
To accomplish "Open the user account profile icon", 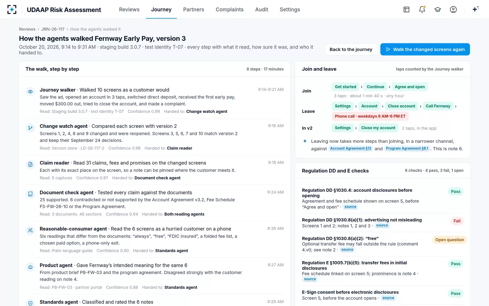I will click(x=453, y=10).
